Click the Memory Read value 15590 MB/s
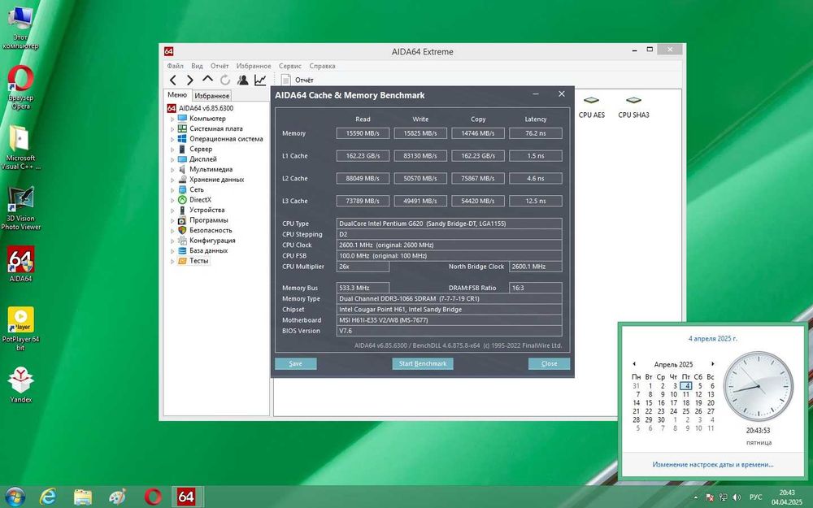The height and width of the screenshot is (508, 813). (x=363, y=133)
